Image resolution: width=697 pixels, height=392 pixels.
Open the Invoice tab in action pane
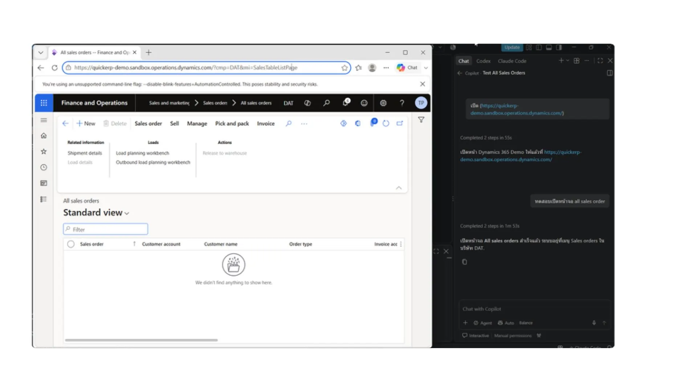[266, 123]
